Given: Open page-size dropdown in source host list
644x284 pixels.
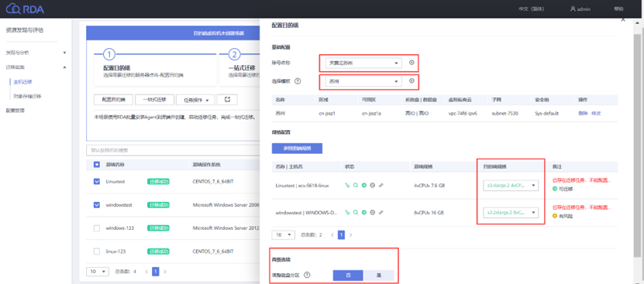Looking at the screenshot, I should tap(98, 272).
